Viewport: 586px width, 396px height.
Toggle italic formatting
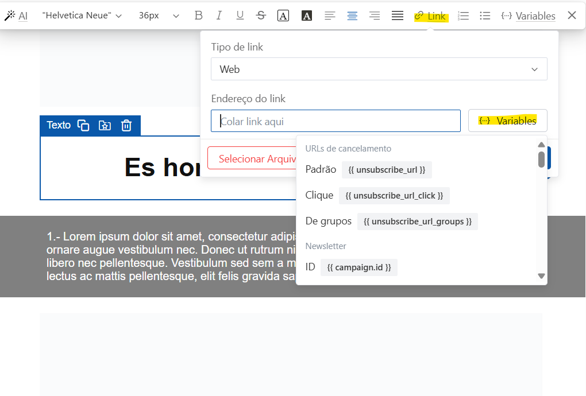click(x=219, y=15)
